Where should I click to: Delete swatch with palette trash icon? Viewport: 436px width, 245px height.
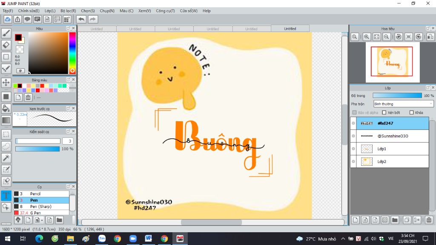(28, 97)
